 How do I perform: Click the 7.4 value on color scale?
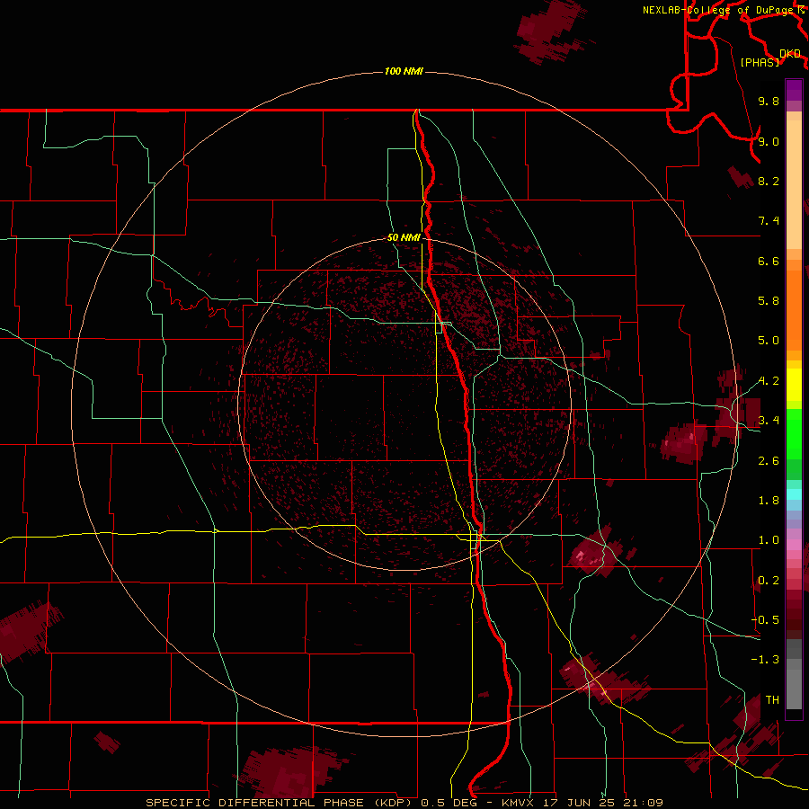769,221
